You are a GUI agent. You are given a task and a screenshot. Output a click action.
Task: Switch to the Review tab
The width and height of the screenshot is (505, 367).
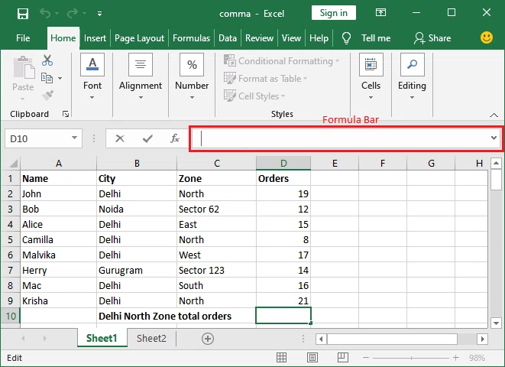[259, 38]
